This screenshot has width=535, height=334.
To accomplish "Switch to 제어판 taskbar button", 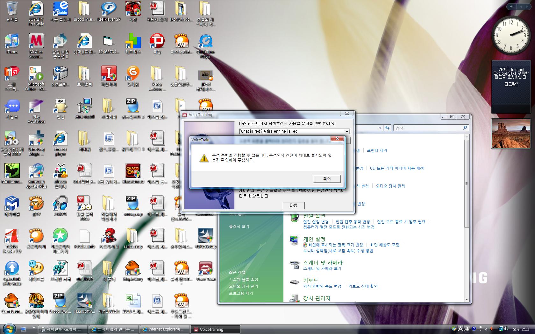I will tap(63, 329).
